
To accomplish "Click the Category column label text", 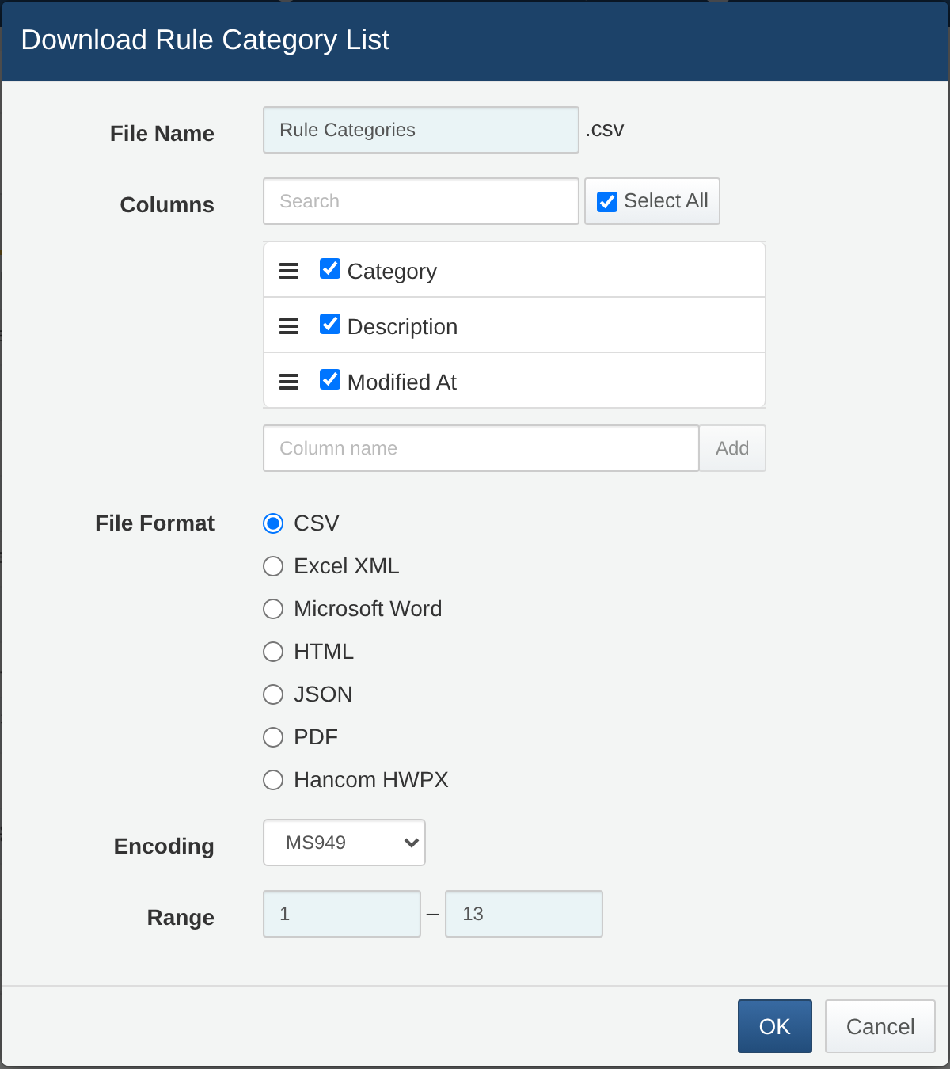I will (392, 272).
